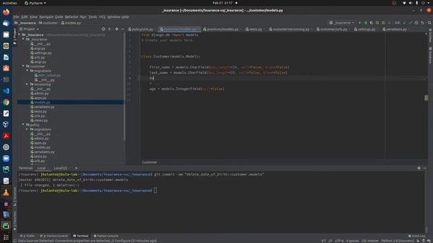Toggle the Database side panel
The width and height of the screenshot is (433, 243).
pos(430,55)
